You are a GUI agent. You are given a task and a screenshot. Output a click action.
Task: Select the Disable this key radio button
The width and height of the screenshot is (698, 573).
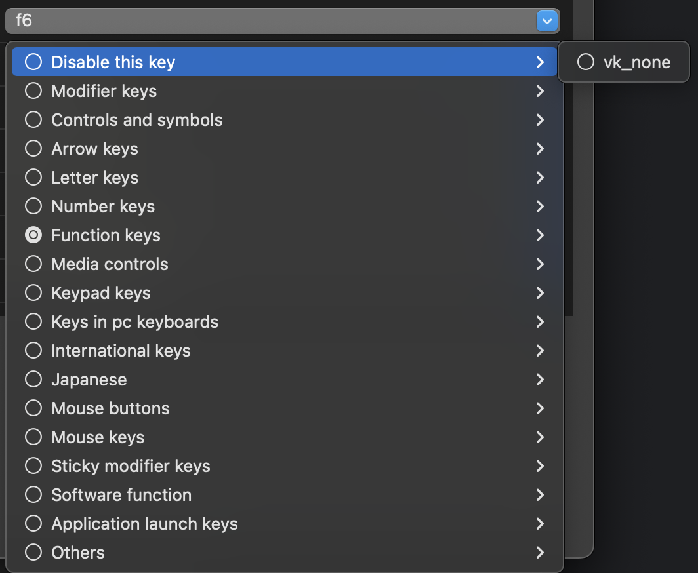click(33, 62)
